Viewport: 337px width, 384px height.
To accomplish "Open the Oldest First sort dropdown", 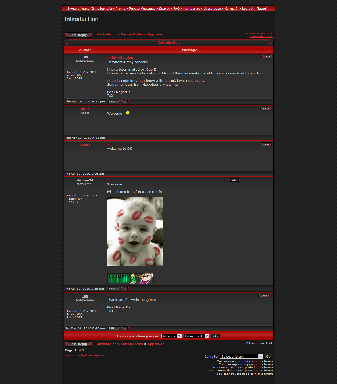I will [196, 336].
